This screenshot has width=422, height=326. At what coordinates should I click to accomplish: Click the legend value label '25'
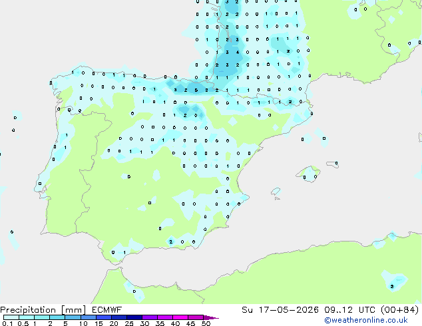click(x=129, y=323)
